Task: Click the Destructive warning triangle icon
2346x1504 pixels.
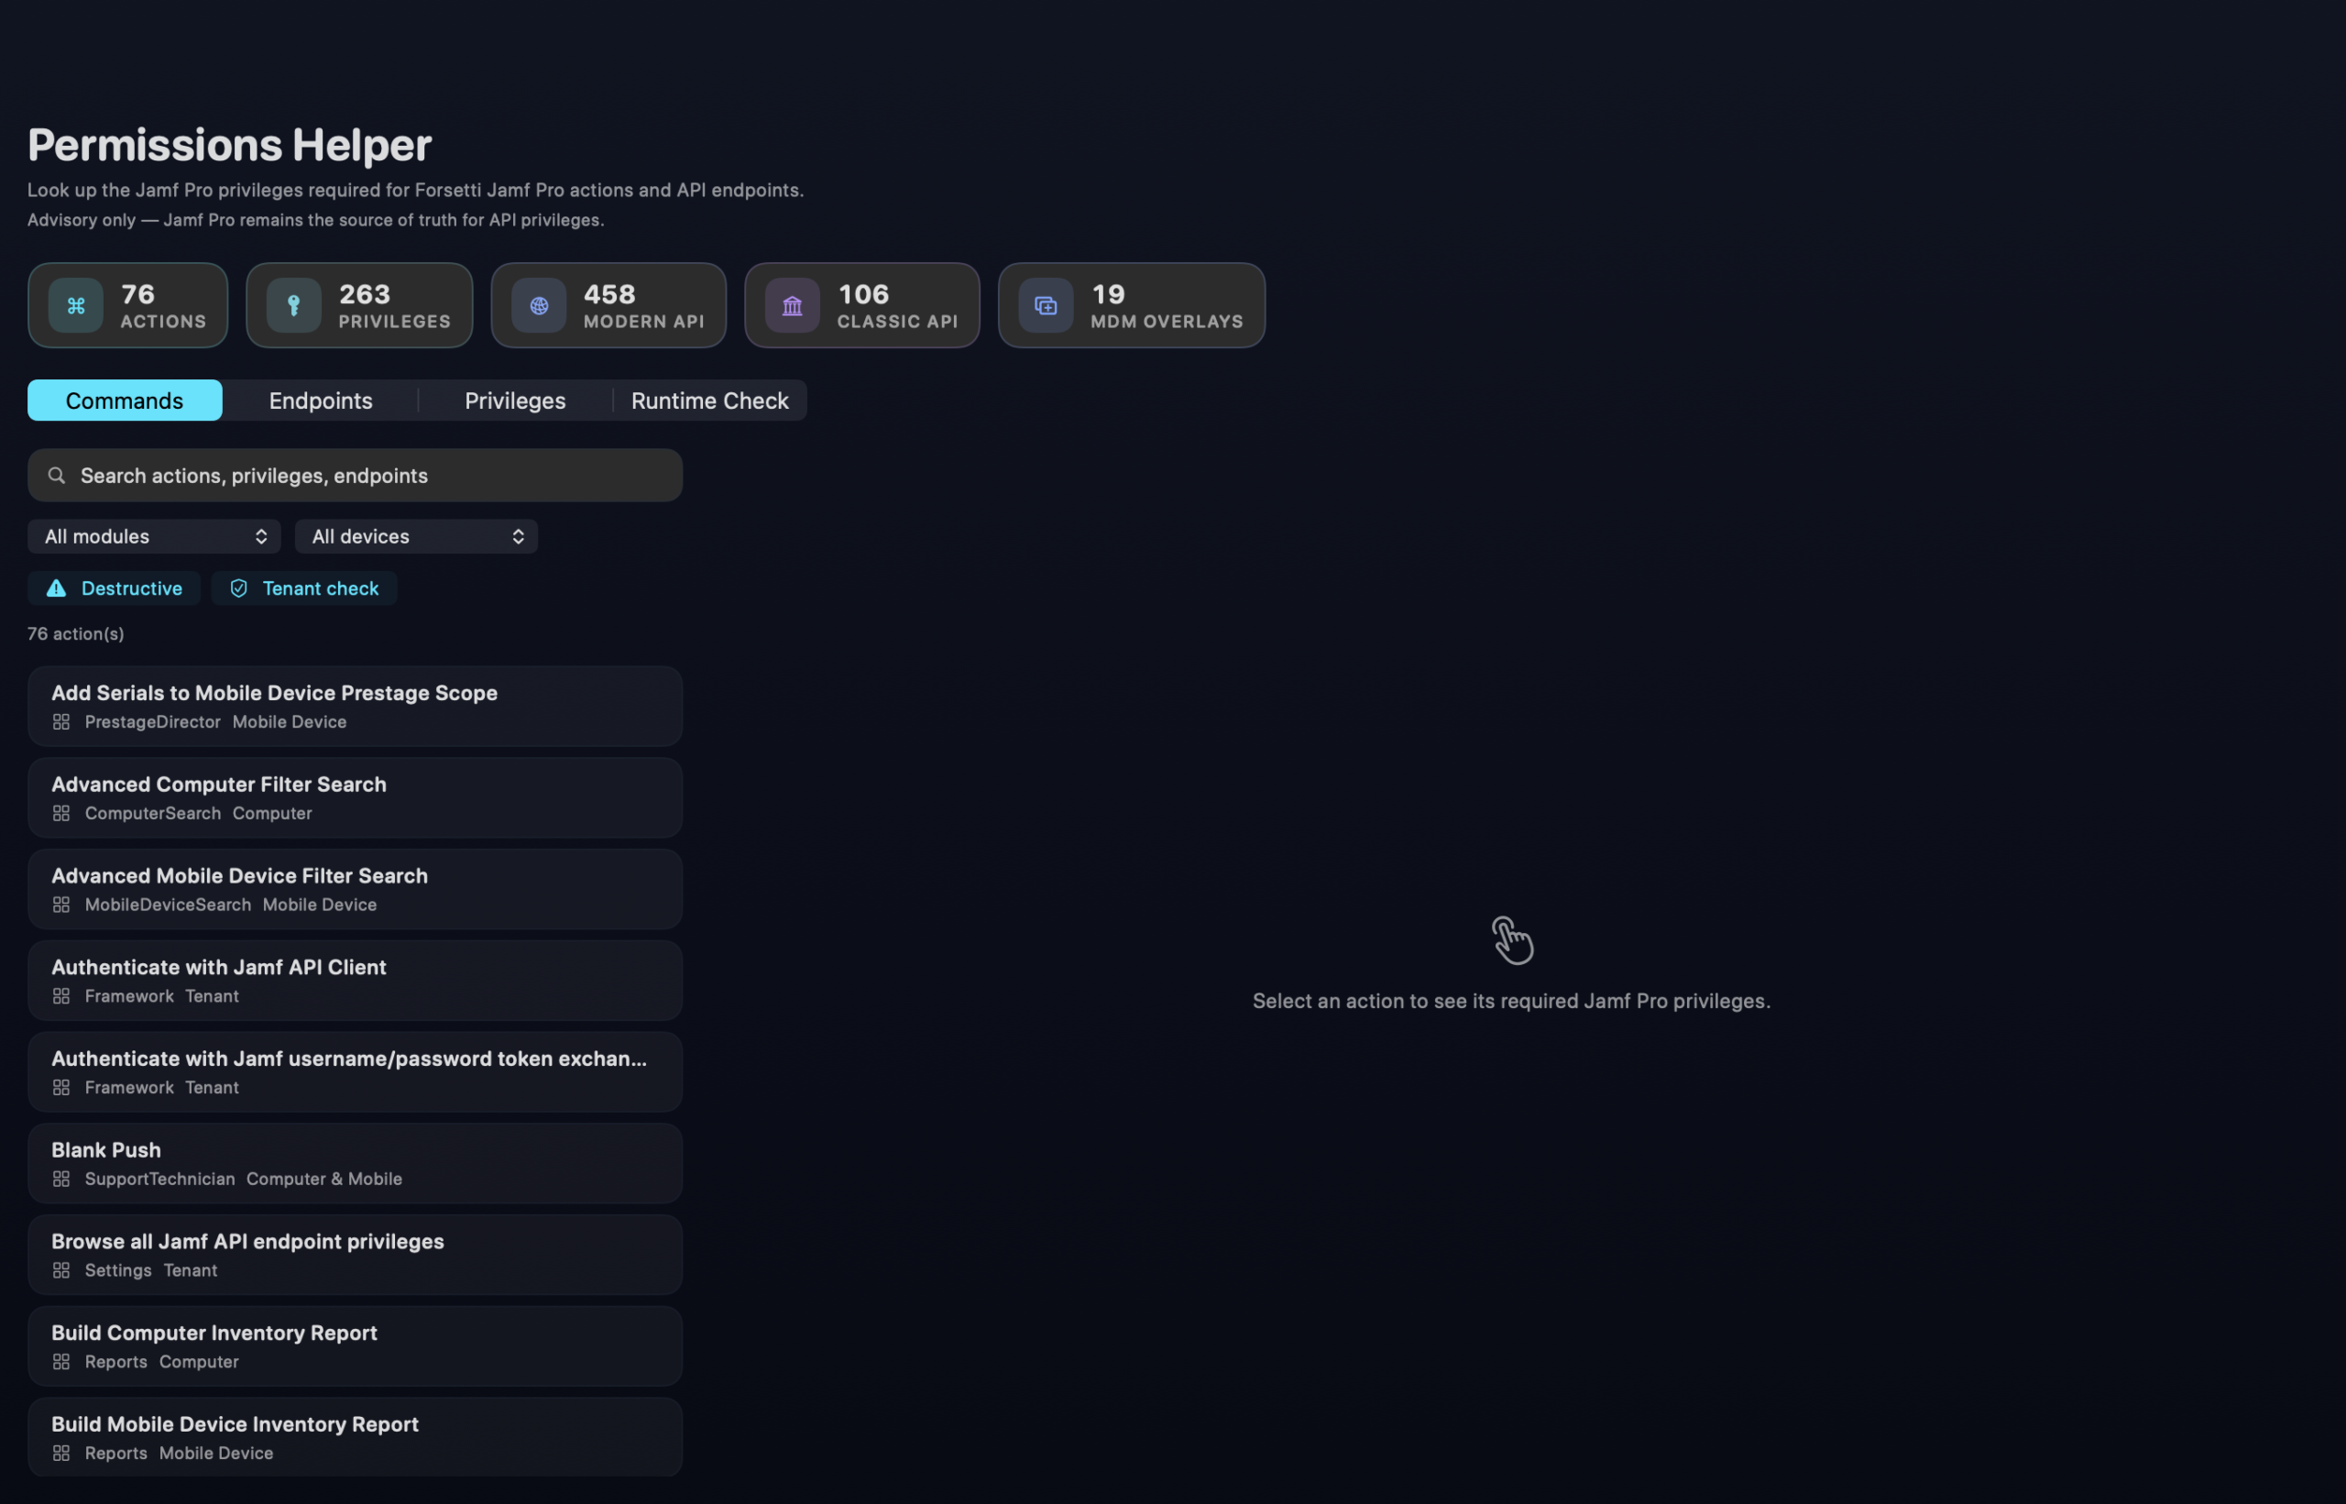Action: (x=57, y=587)
